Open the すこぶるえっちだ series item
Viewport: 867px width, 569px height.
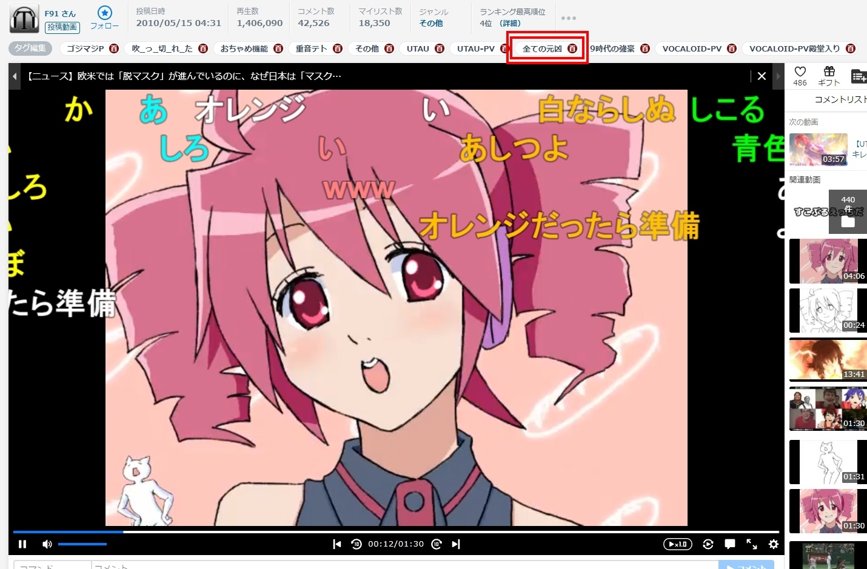click(828, 211)
